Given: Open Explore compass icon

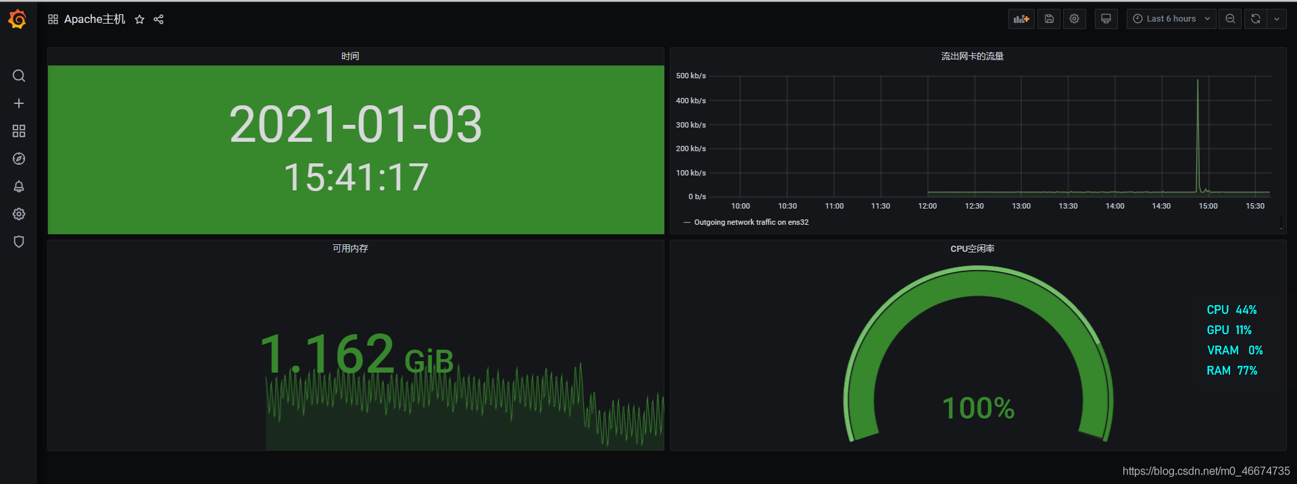Looking at the screenshot, I should coord(19,159).
